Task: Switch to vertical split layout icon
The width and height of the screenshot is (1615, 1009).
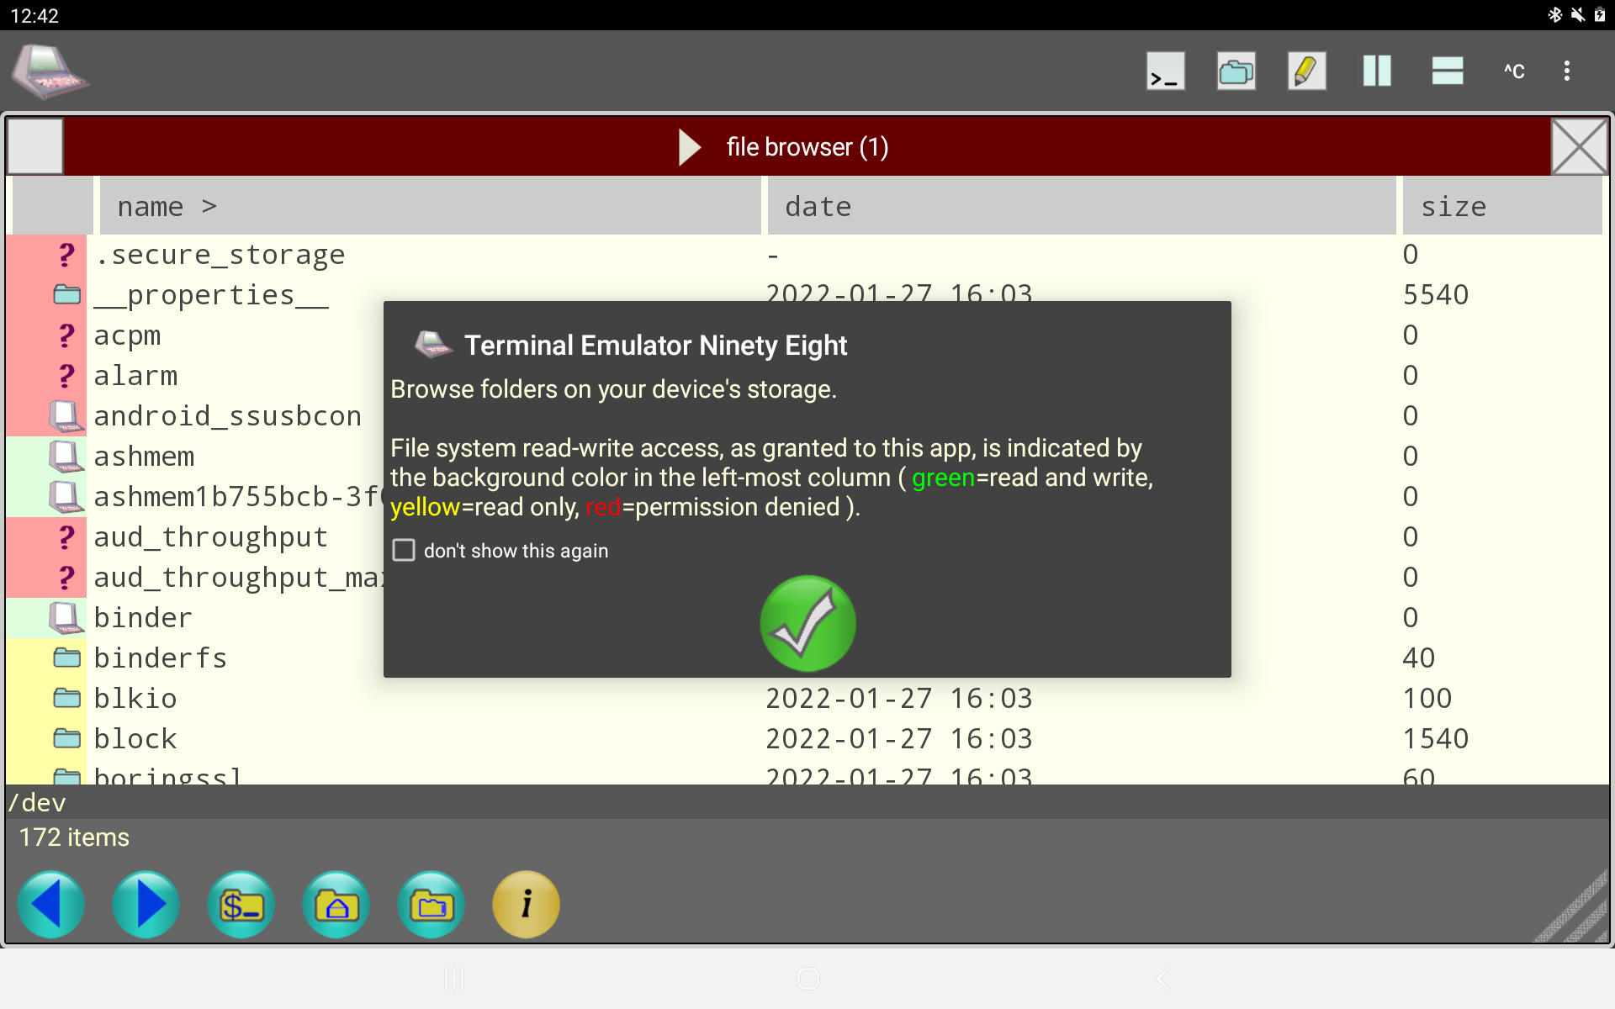Action: (1377, 71)
